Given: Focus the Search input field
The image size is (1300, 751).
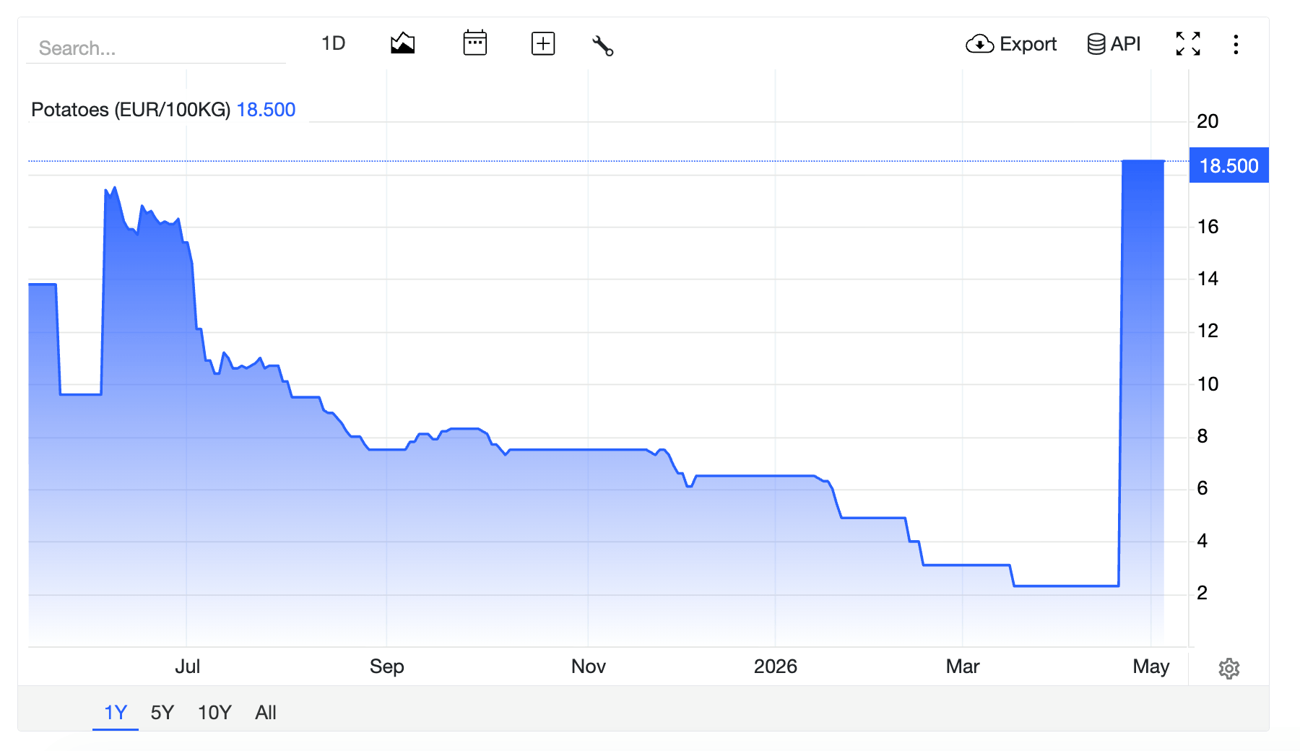Looking at the screenshot, I should pos(156,48).
